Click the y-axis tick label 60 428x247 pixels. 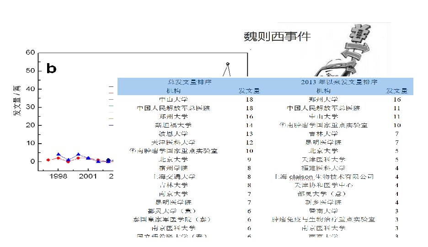click(x=30, y=53)
